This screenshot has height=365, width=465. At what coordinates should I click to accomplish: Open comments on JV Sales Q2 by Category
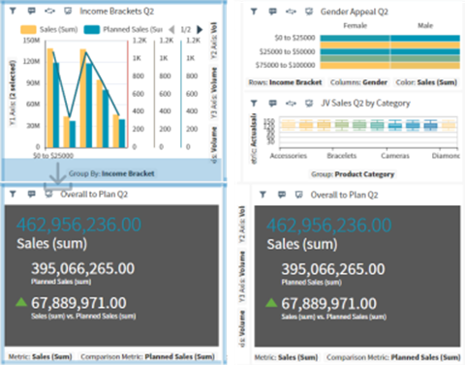(x=273, y=104)
